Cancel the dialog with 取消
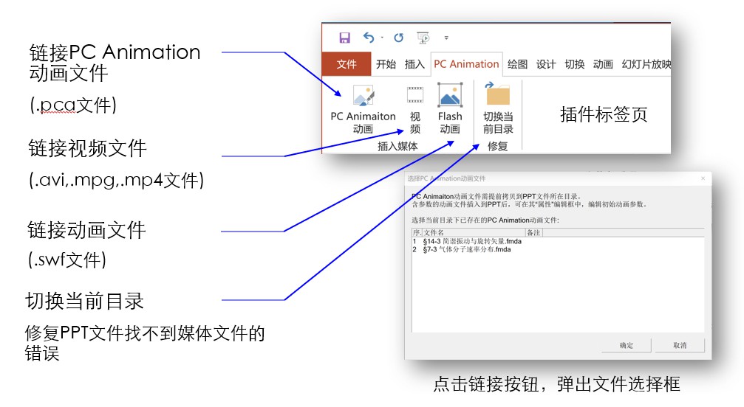Viewport: 744px width, 407px height. click(x=680, y=346)
